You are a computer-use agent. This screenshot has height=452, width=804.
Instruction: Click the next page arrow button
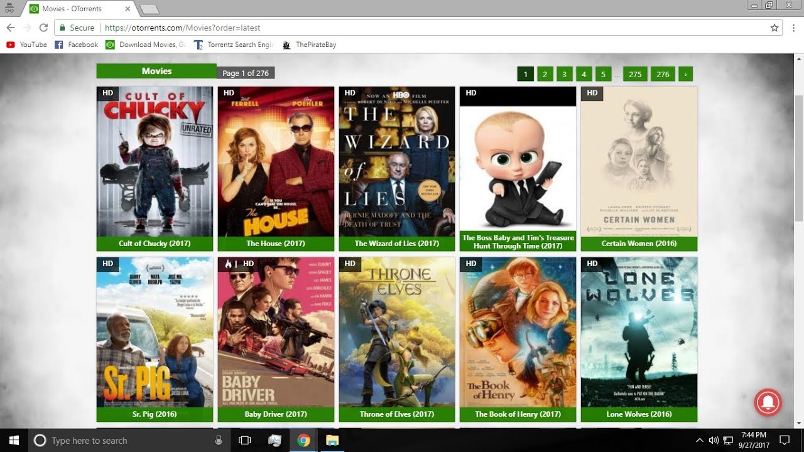coord(685,74)
